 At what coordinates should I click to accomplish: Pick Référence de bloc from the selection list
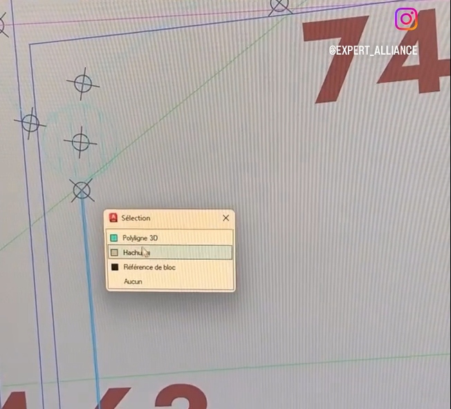coord(169,267)
